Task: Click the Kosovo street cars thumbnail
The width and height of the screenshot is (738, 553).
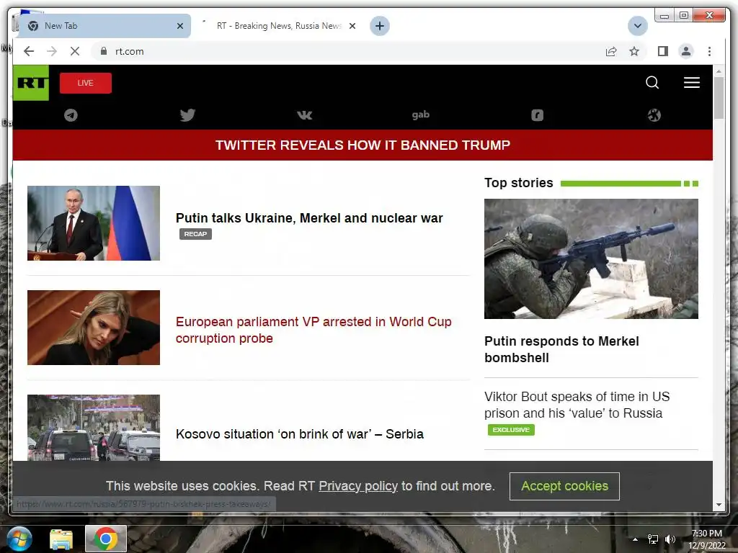Action: click(94, 428)
